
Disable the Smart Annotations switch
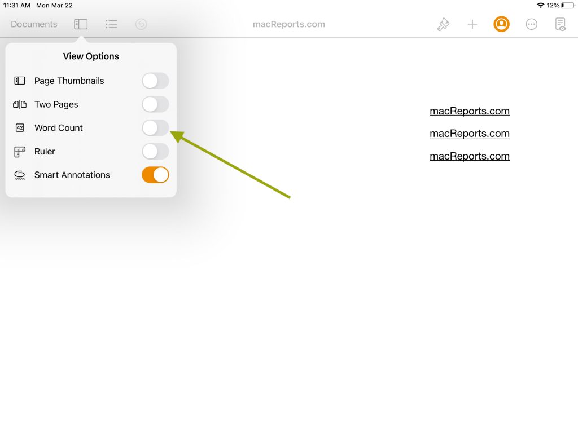[x=155, y=175]
